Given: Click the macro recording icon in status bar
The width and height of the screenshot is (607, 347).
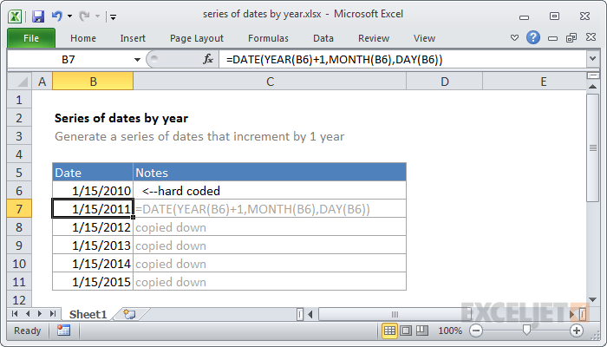Looking at the screenshot, I should pos(63,331).
